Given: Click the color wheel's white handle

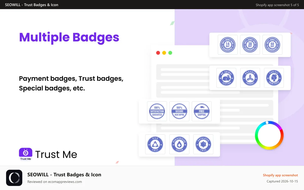Looking at the screenshot, I should [267, 123].
